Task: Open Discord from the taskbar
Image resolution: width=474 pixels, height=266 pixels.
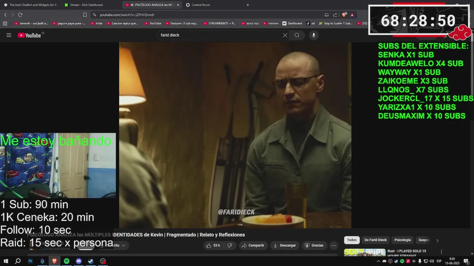Action: (79, 261)
